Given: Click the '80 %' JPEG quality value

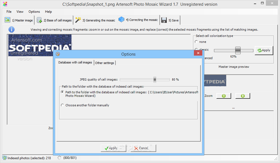Looking at the screenshot, I should click(x=175, y=79).
